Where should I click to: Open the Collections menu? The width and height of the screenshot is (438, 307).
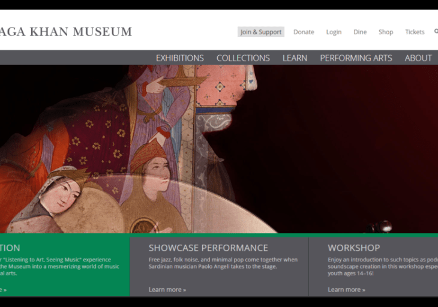pyautogui.click(x=243, y=58)
